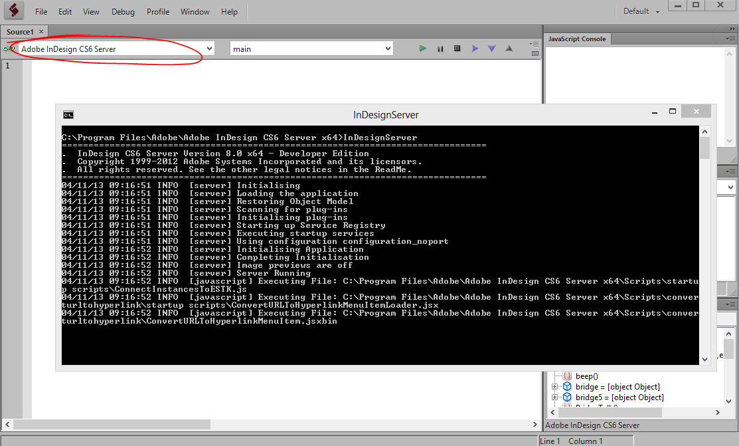This screenshot has height=446, width=739.
Task: Click the small list icon below the document flyout menu
Action: pyautogui.click(x=535, y=53)
